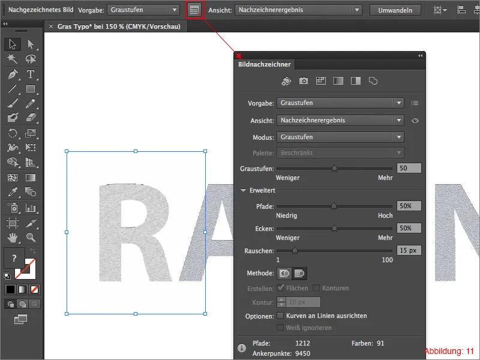Select the Symbol Sprayer tool
This screenshot has width=480, height=360.
pyautogui.click(x=13, y=208)
